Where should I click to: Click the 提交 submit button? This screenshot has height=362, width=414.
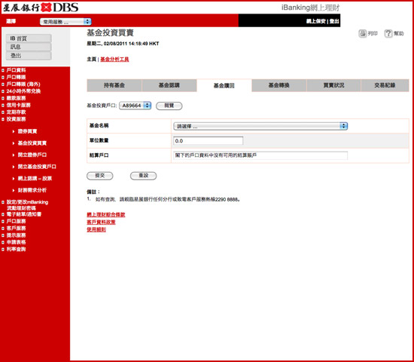click(100, 176)
